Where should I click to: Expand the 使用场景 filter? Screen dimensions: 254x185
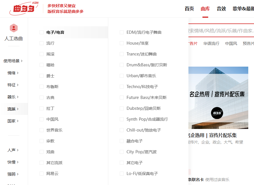point(13,61)
